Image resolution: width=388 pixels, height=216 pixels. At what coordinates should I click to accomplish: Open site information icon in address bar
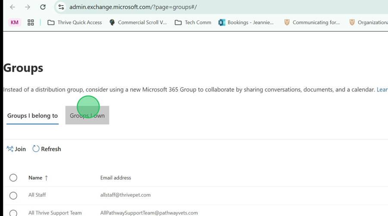coord(61,7)
